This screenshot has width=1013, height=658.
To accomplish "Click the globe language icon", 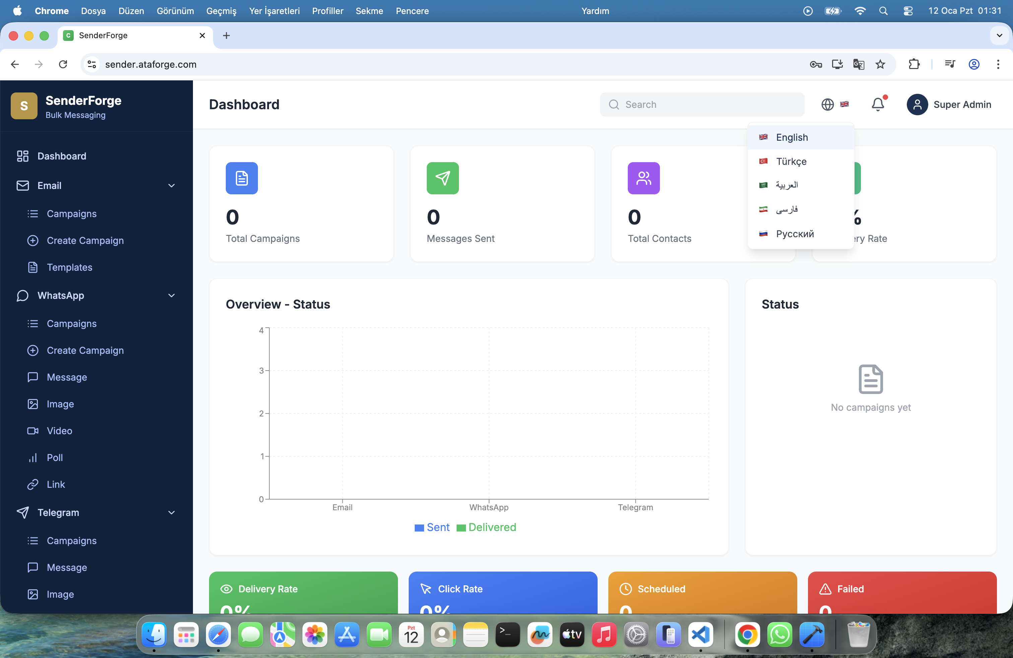I will click(827, 104).
